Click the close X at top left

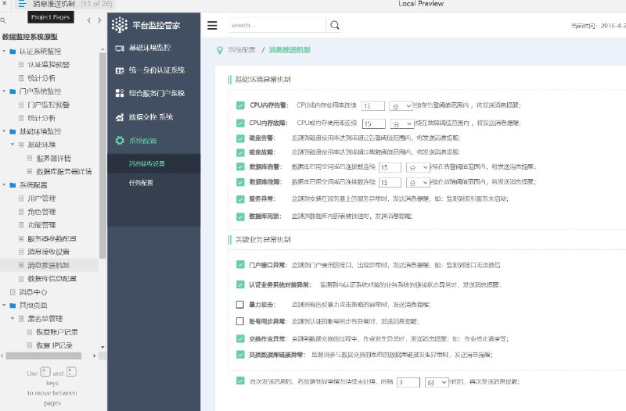[5, 3]
